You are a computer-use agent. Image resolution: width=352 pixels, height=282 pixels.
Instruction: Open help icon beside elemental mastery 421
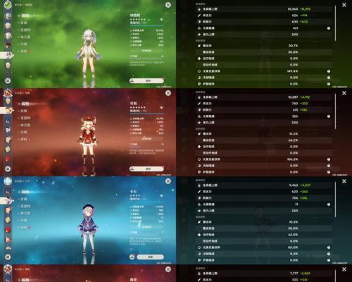click(329, 28)
